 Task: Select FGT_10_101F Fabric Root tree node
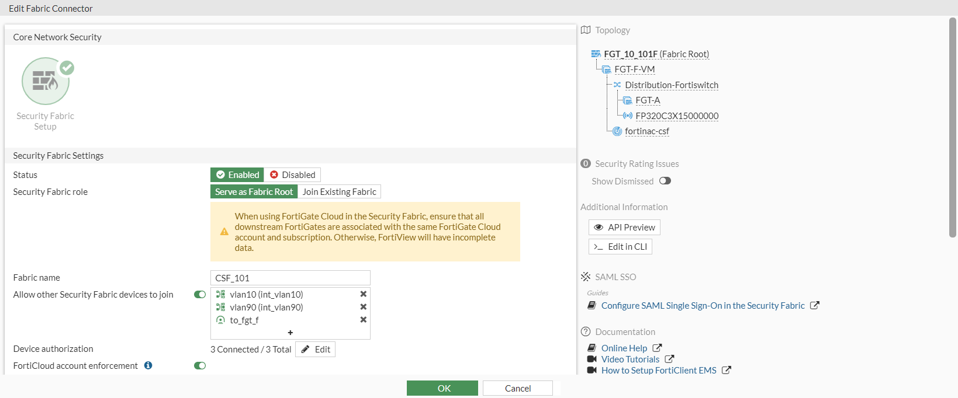click(656, 54)
